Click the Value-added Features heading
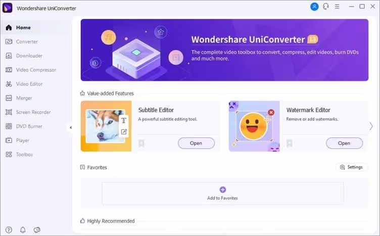Screen dimensions: 380x236 pyautogui.click(x=110, y=93)
